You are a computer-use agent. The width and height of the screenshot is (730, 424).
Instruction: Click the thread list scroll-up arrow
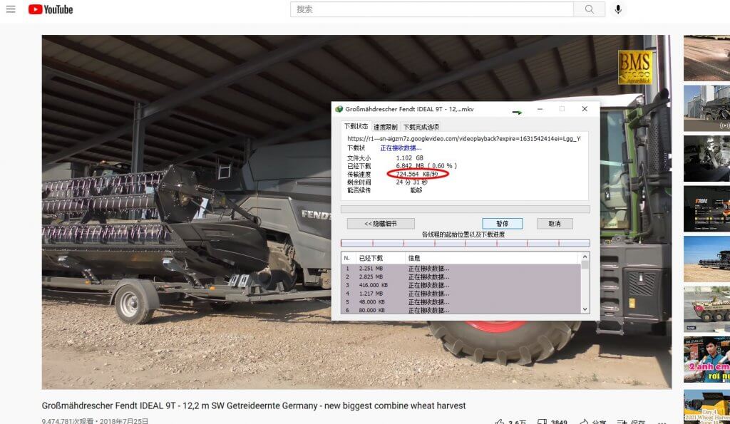[585, 257]
